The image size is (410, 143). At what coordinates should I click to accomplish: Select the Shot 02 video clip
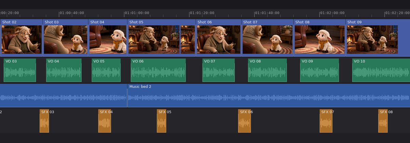21,38
